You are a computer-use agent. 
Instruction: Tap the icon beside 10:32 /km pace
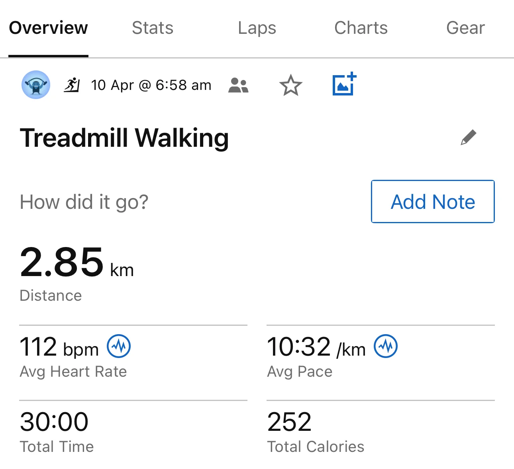[386, 346]
